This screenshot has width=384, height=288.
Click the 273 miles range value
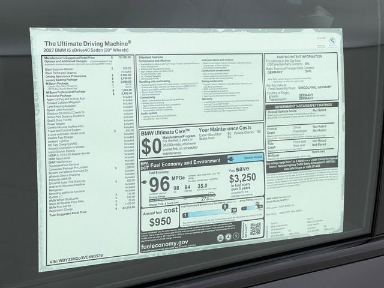205,199
